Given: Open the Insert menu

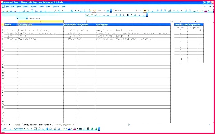Looking at the screenshot, I should 26,7.
